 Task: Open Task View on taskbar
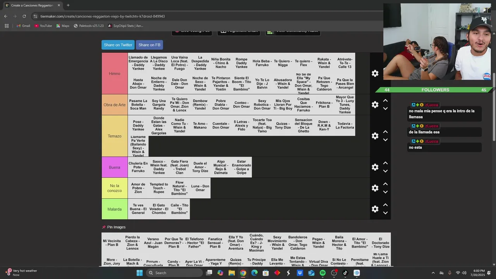click(x=209, y=273)
